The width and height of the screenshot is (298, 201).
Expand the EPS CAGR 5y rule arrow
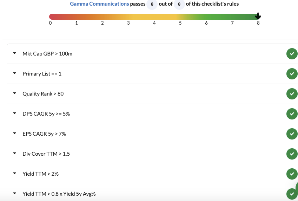pyautogui.click(x=14, y=134)
